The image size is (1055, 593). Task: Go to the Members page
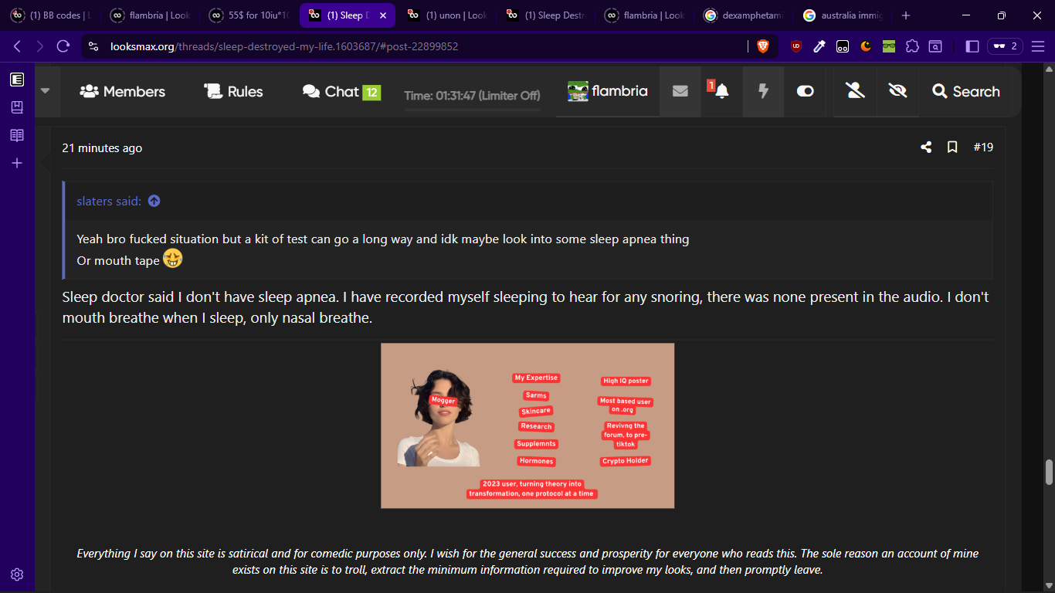coord(123,91)
